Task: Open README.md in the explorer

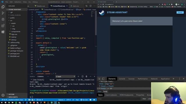Action: click(x=15, y=56)
